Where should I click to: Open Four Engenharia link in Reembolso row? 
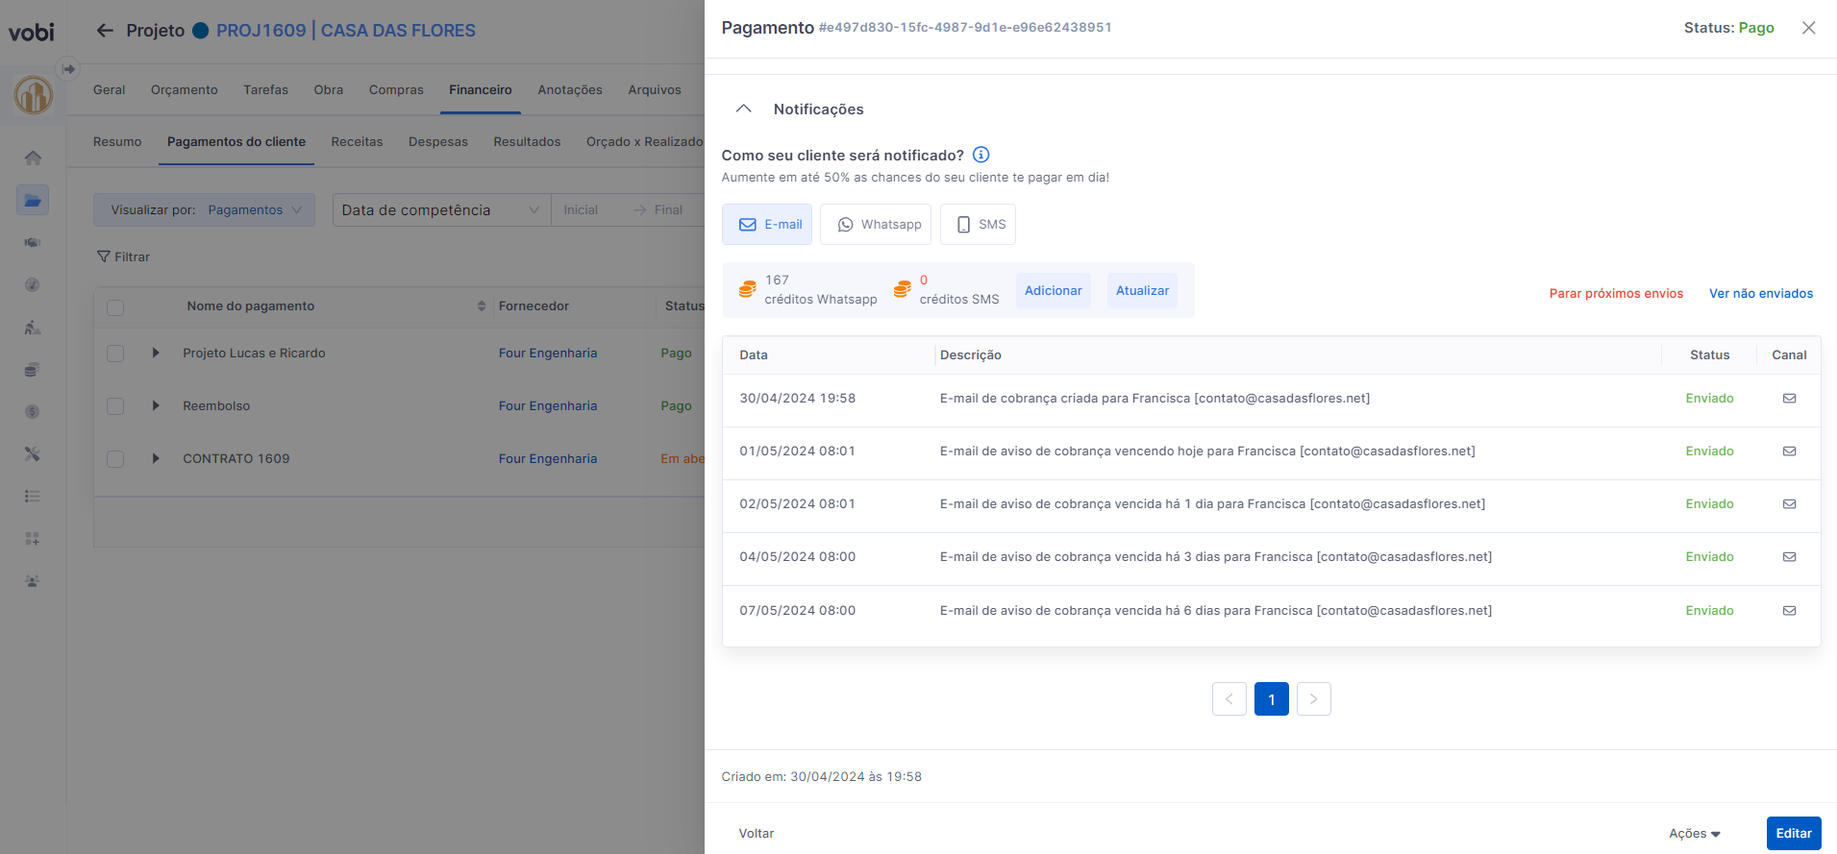tap(548, 406)
